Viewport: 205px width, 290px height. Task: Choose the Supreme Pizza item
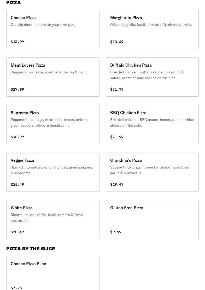point(53,125)
